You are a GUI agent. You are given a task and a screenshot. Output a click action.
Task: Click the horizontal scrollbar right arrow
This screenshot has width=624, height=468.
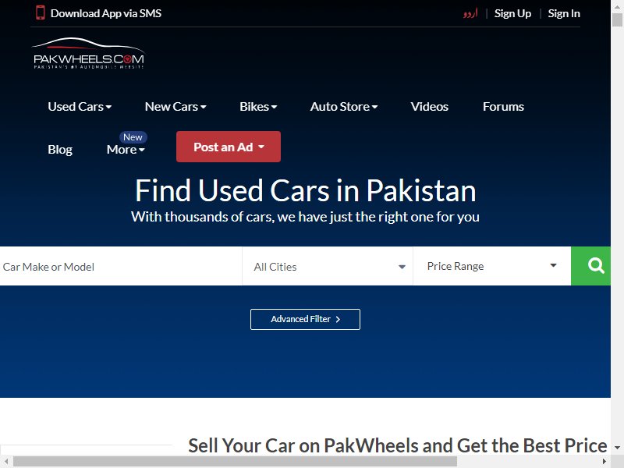coord(604,462)
